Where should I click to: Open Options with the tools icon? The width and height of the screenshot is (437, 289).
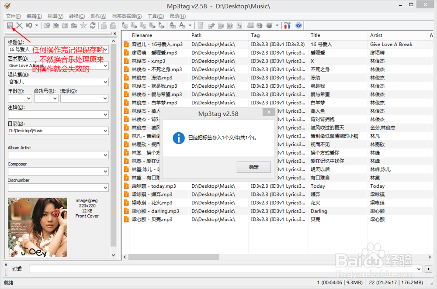[288, 26]
